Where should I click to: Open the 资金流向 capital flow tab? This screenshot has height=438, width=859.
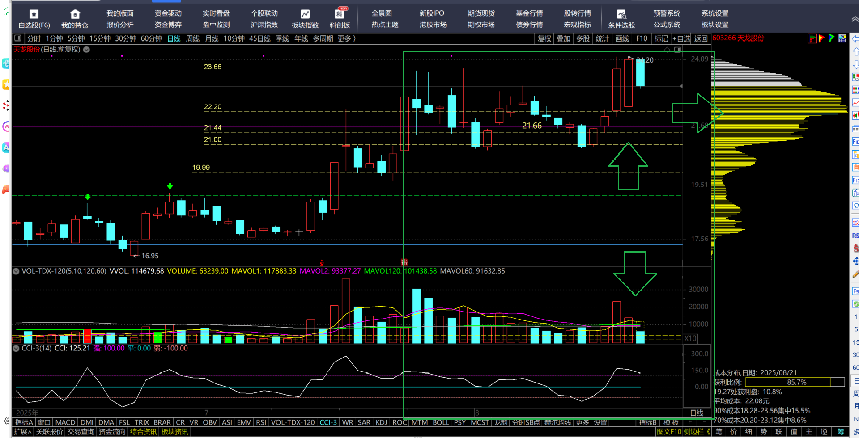coord(112,432)
